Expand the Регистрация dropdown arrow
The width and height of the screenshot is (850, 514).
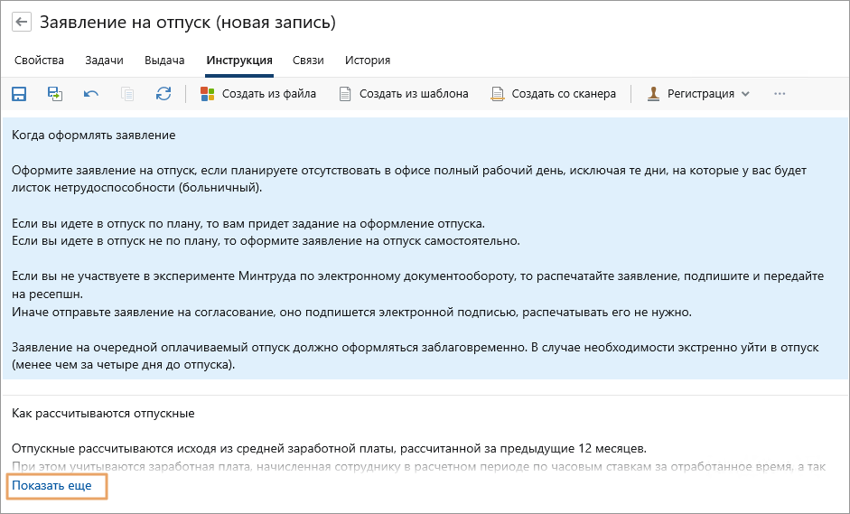pyautogui.click(x=745, y=94)
